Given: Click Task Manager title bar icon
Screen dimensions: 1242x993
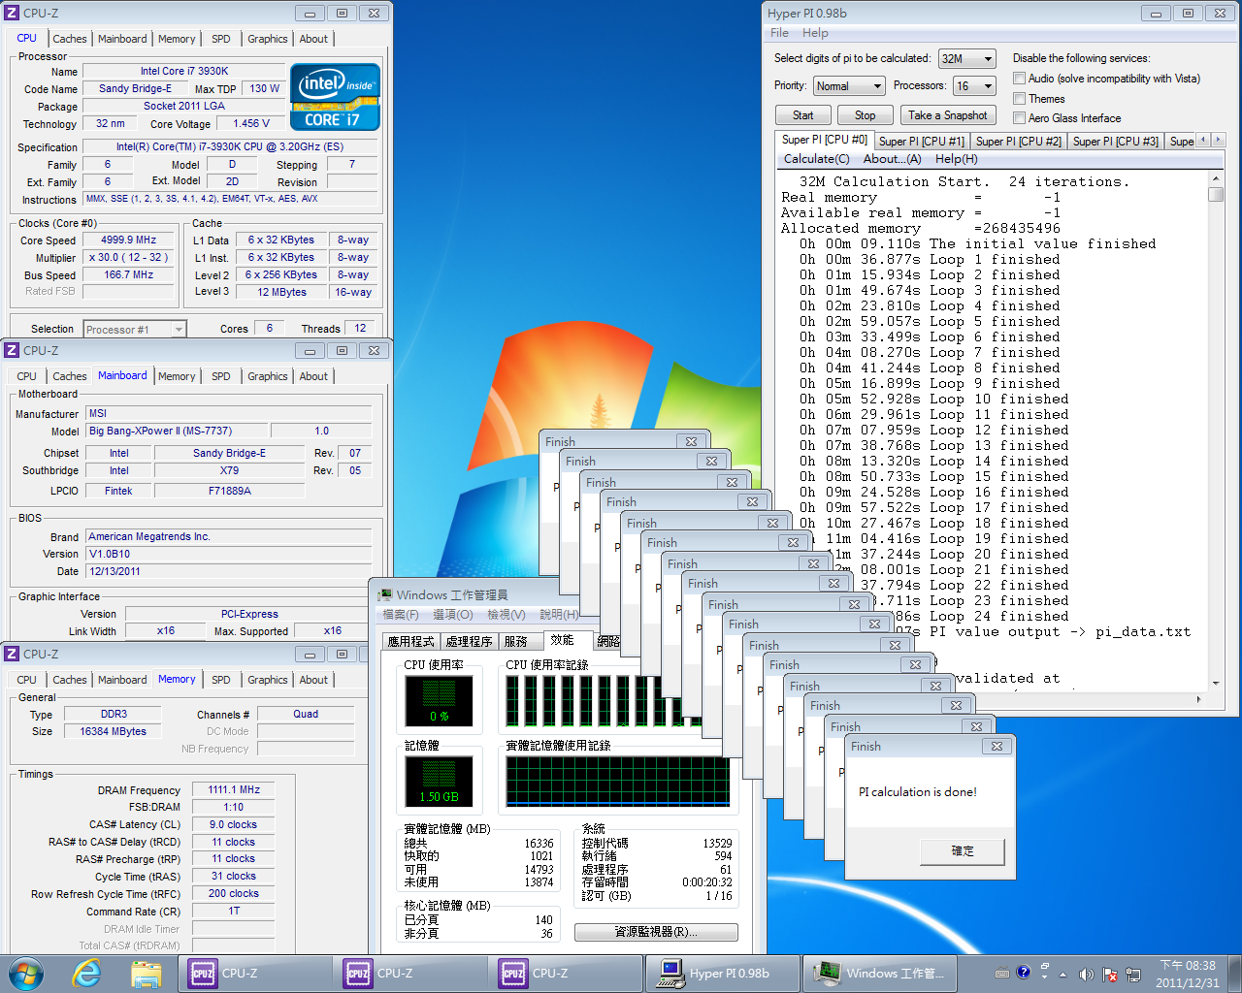Looking at the screenshot, I should [x=385, y=594].
